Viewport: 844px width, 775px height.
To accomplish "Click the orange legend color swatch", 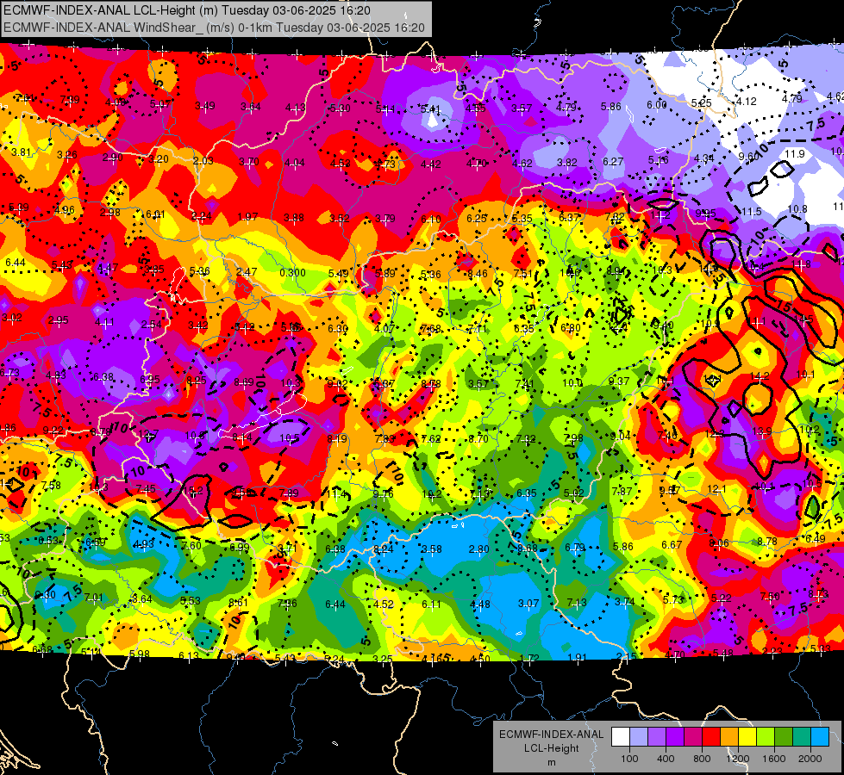I will [x=729, y=737].
